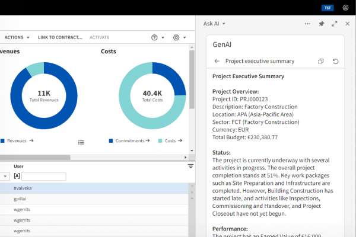Expand the help question mark dropdown

[157, 37]
